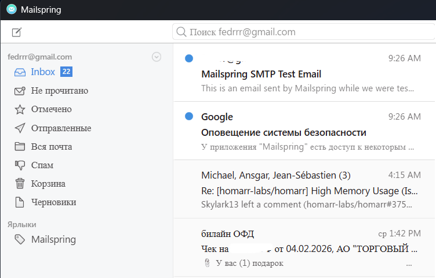
Task: Expand the fedrrr@gmail.com account dropdown arrow
Action: click(156, 57)
